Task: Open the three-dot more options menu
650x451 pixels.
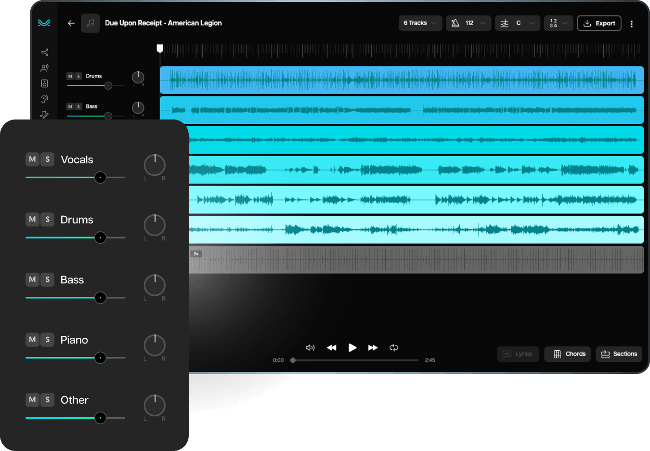Action: 632,24
